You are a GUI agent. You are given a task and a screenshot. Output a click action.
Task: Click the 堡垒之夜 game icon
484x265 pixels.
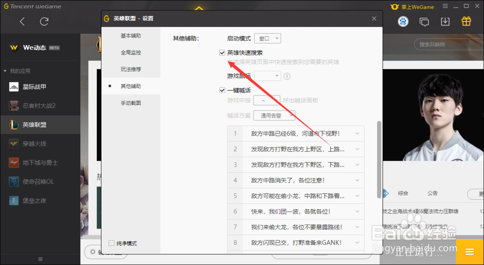tap(14, 201)
